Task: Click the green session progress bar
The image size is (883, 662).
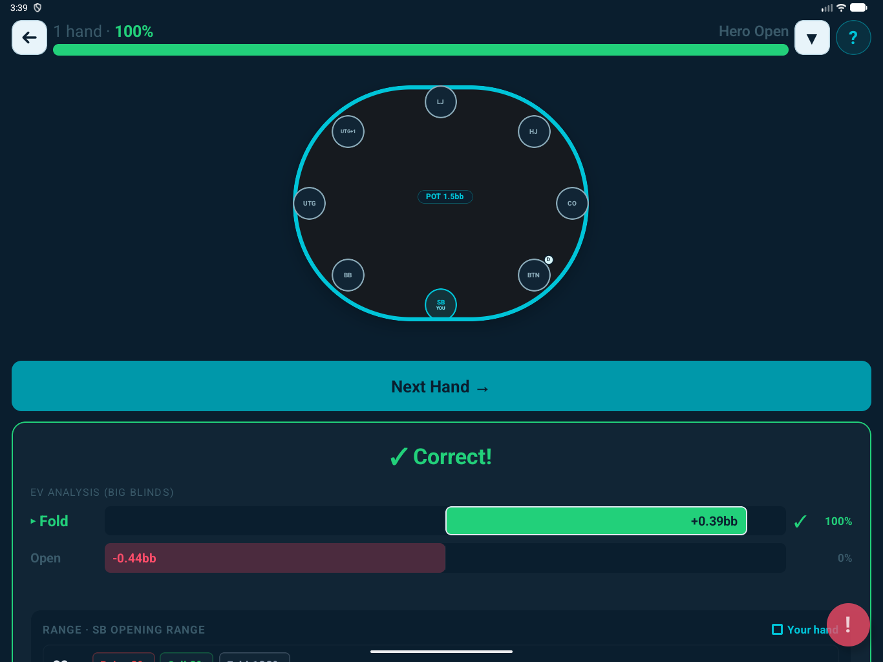Action: 420,50
